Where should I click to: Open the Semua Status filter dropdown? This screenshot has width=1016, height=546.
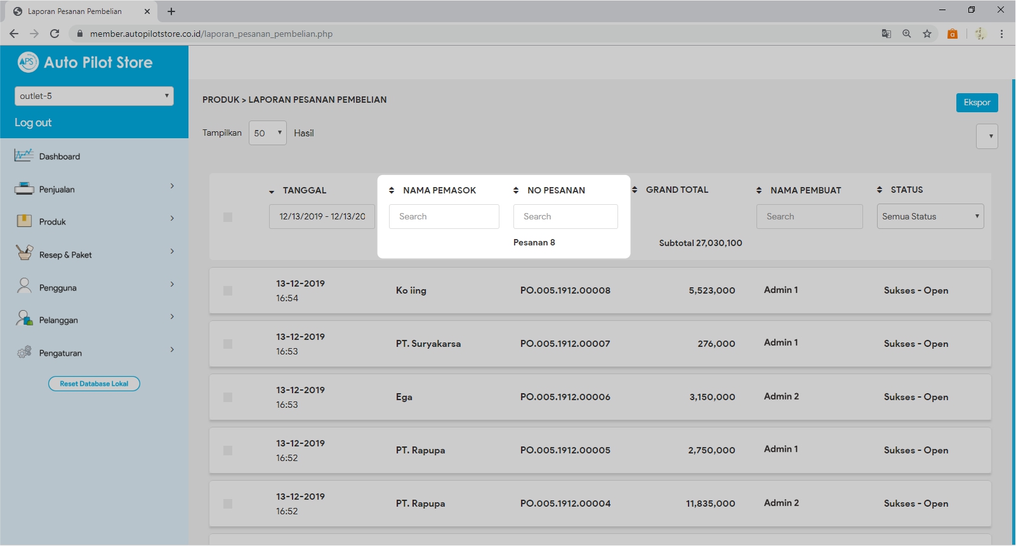coord(930,216)
